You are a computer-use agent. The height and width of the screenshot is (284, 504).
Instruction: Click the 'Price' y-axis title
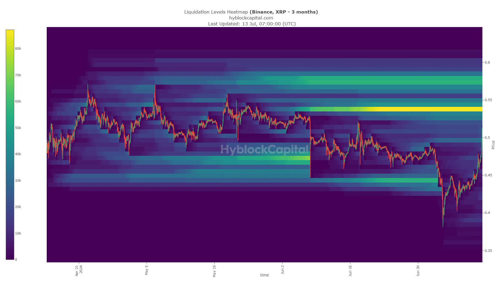pyautogui.click(x=493, y=145)
